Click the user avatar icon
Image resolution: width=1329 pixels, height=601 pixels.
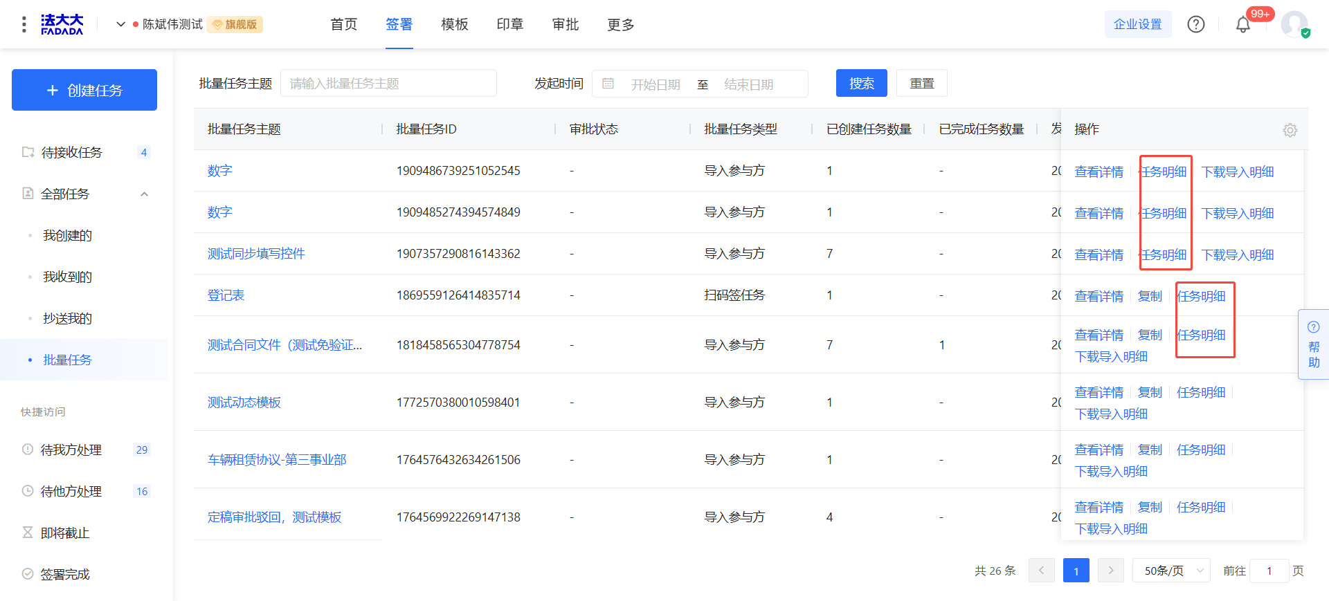point(1294,25)
